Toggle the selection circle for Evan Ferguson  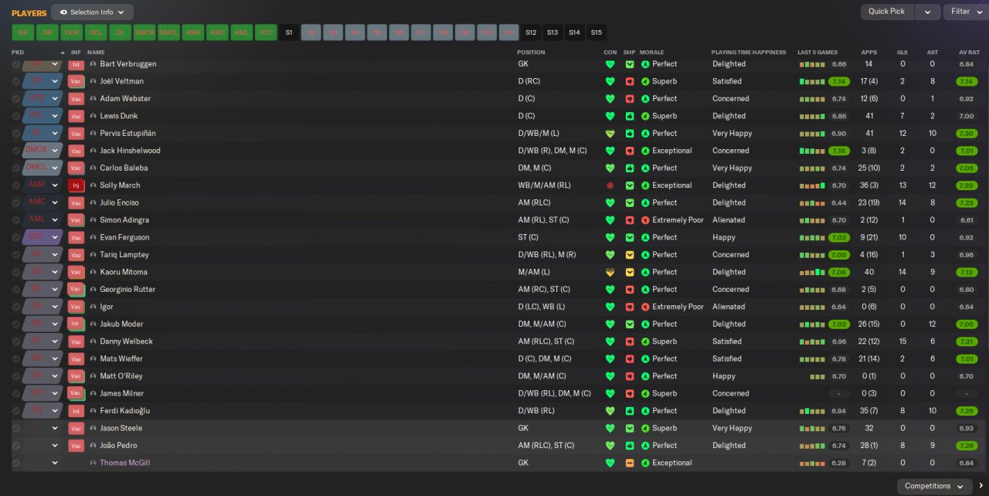pyautogui.click(x=16, y=237)
